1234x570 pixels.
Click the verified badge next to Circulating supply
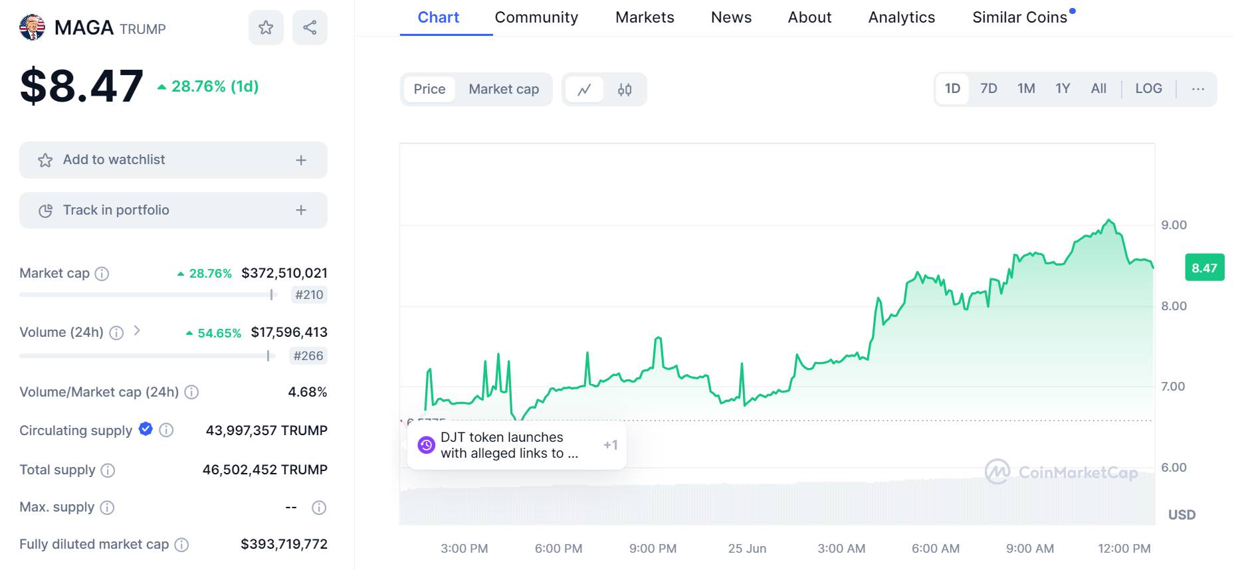146,429
